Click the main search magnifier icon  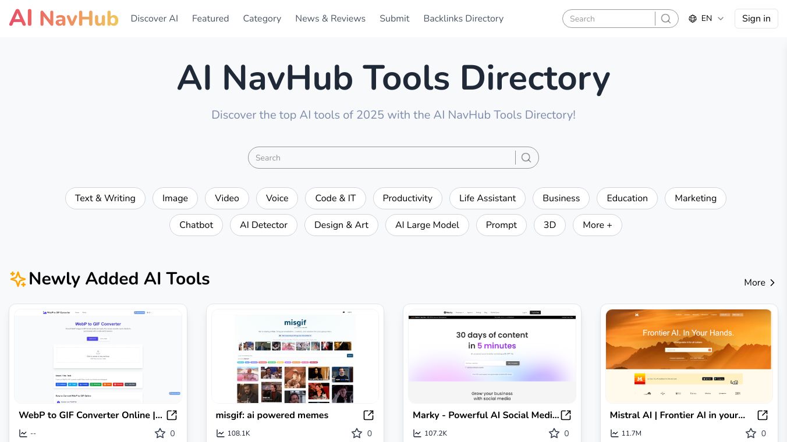tap(526, 158)
